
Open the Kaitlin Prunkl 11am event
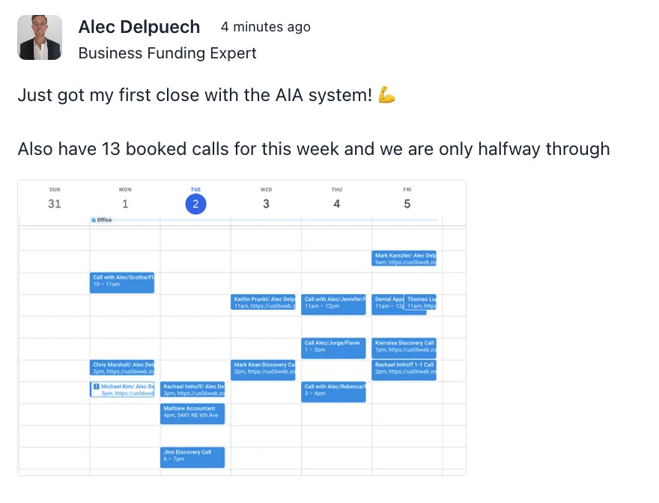264,302
